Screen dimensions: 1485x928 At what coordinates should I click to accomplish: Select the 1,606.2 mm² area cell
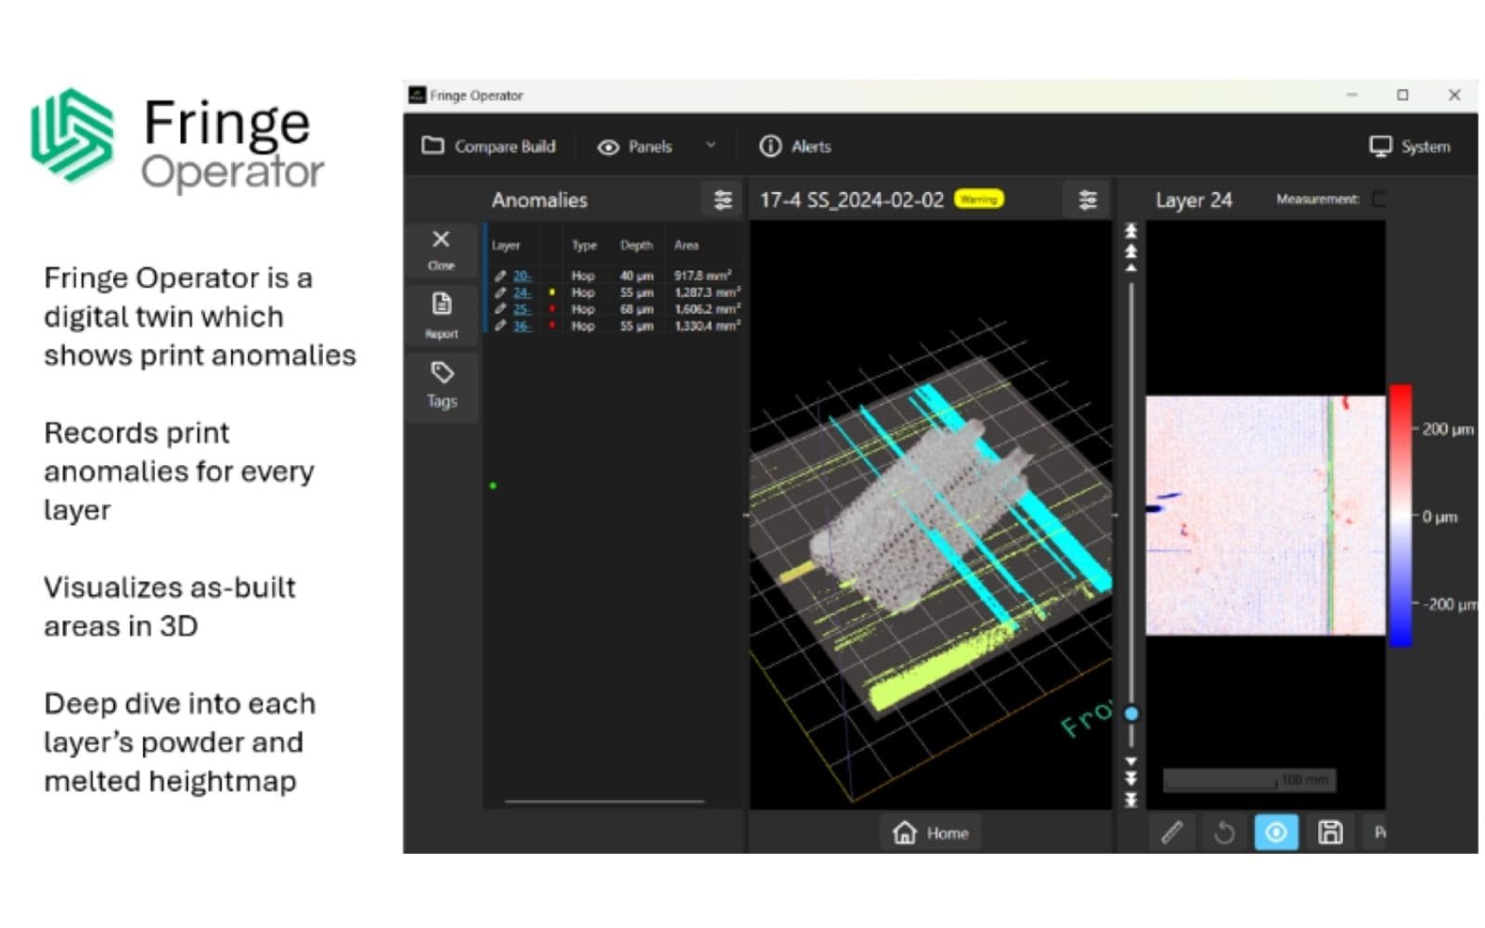[x=706, y=309]
